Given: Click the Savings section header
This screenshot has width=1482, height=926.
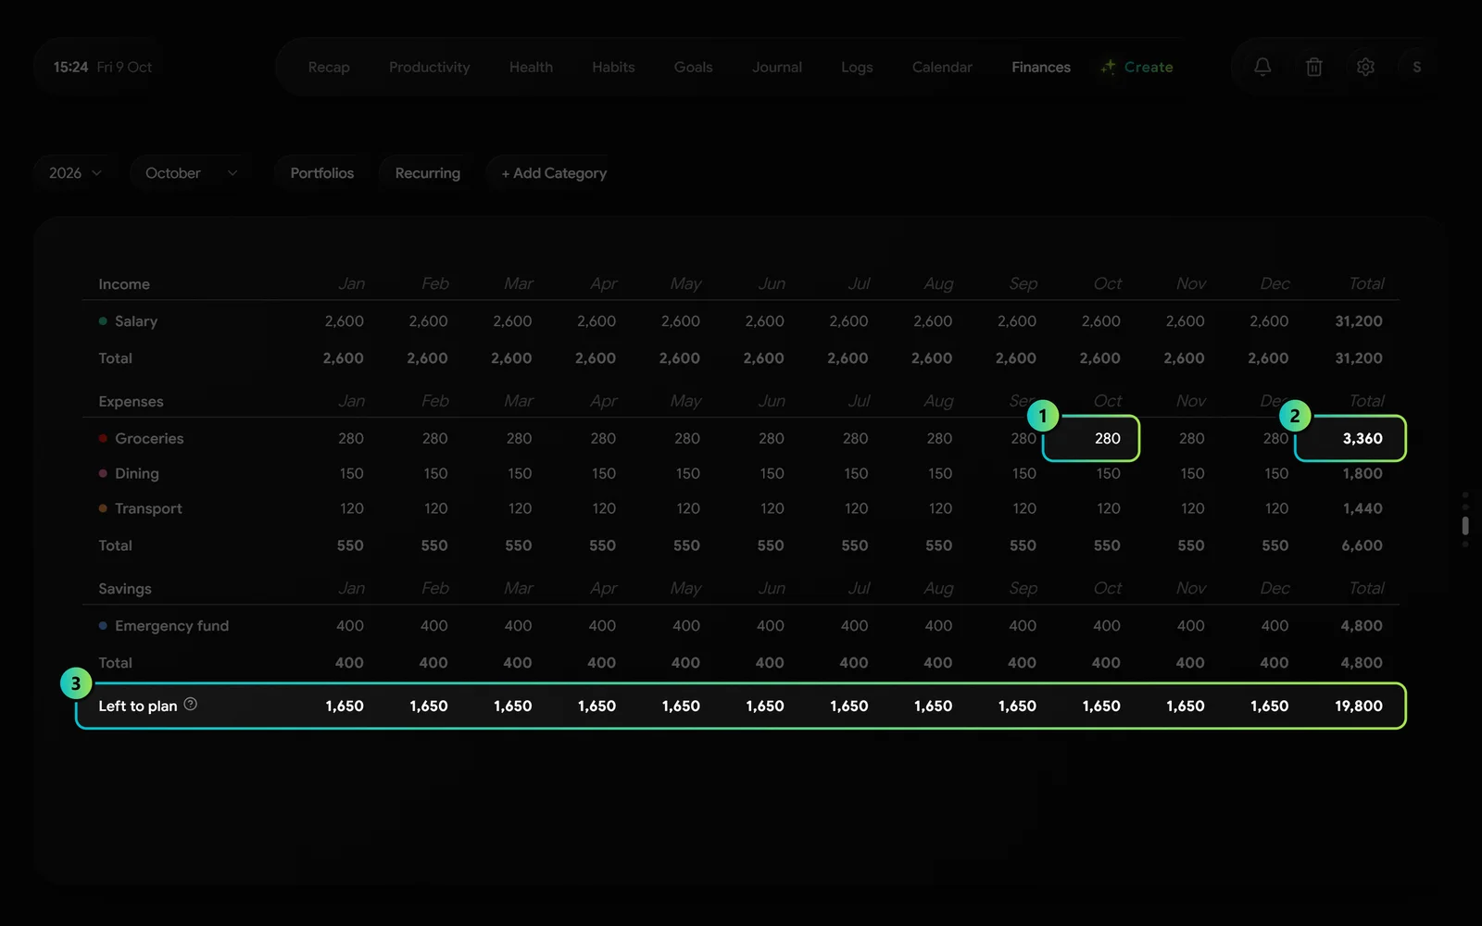Looking at the screenshot, I should click(125, 589).
